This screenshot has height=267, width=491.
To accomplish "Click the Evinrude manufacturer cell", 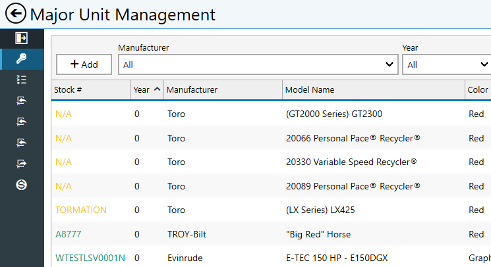I will tap(185, 258).
